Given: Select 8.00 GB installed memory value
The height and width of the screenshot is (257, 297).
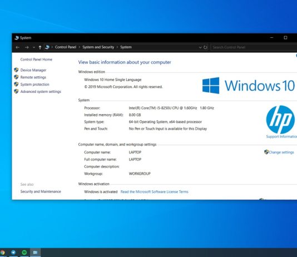Looking at the screenshot, I should [x=135, y=115].
